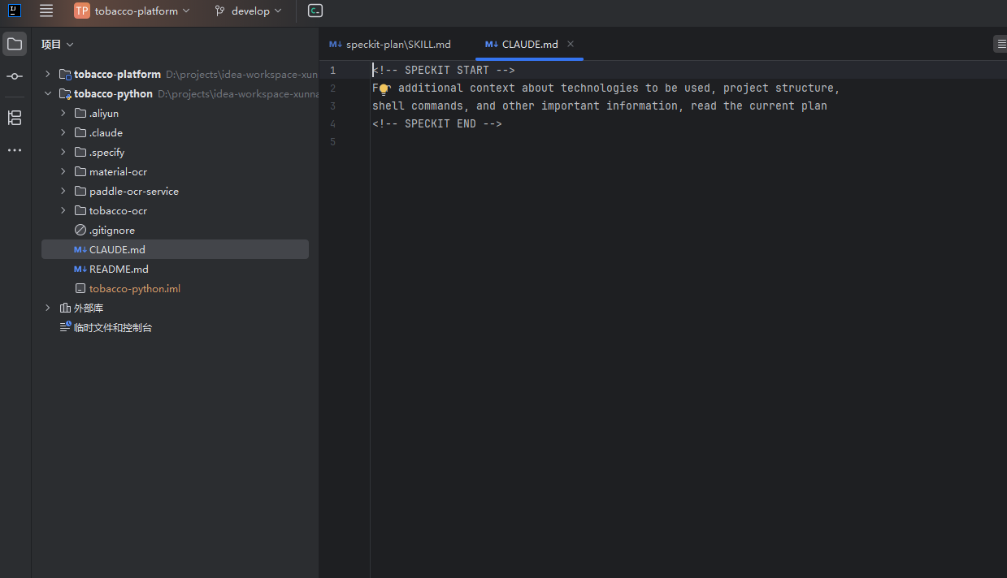1007x578 pixels.
Task: Click the .aliyun folder icon
Action: pyautogui.click(x=80, y=113)
